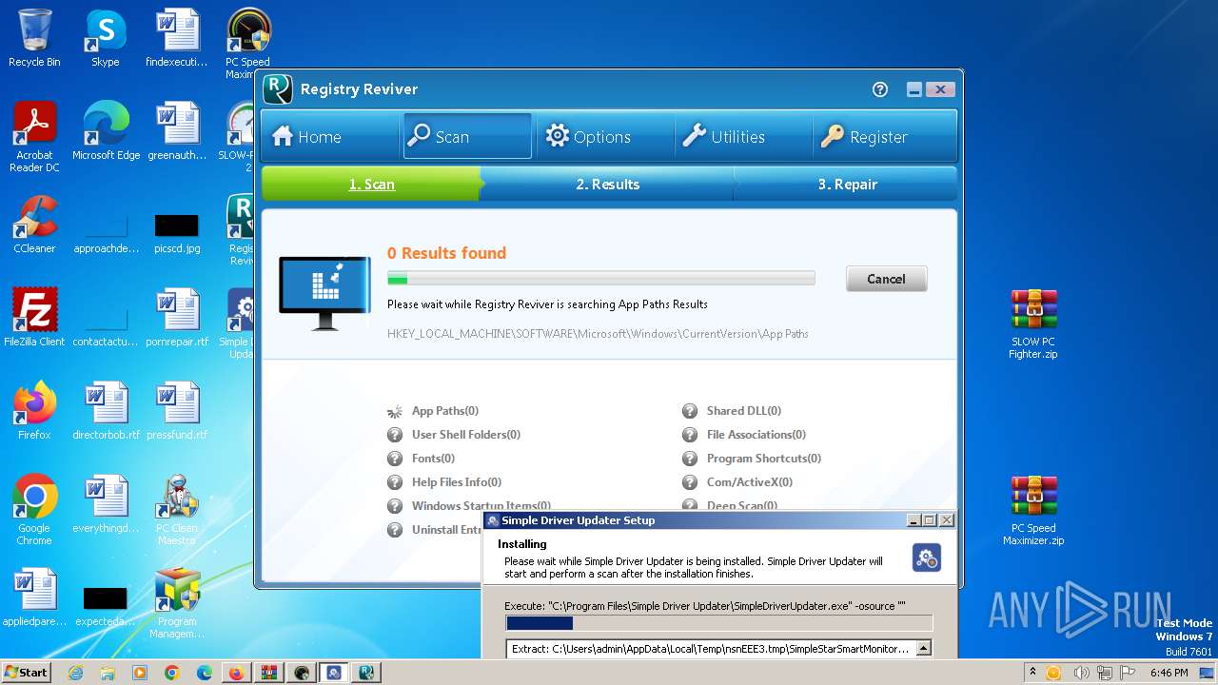Screen dimensions: 1218x685
Task: Open FileZilla Client shortcut
Action: pos(34,318)
